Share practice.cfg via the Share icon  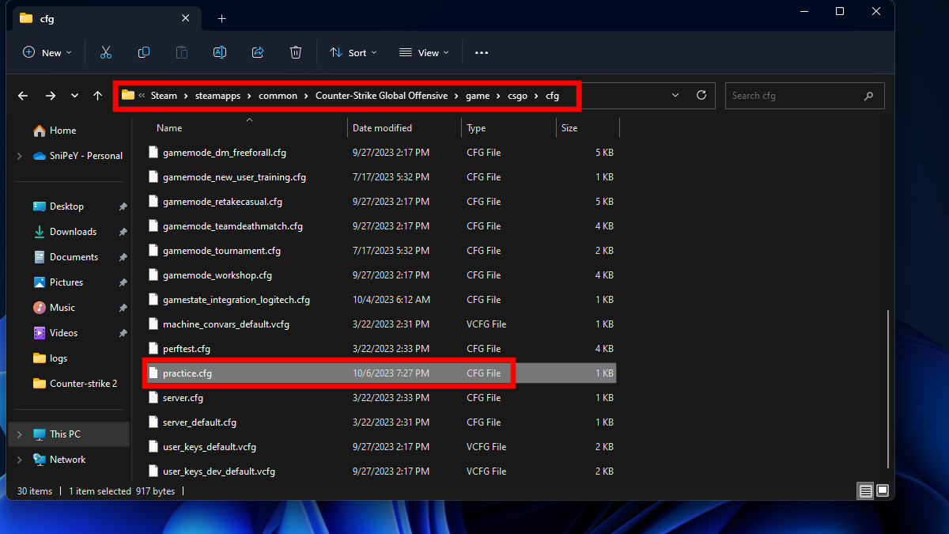[x=257, y=52]
